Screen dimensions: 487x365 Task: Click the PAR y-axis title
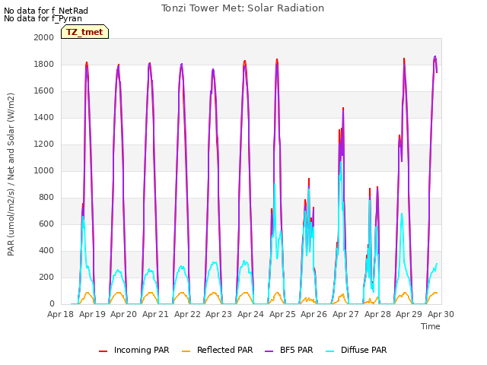[11, 174]
